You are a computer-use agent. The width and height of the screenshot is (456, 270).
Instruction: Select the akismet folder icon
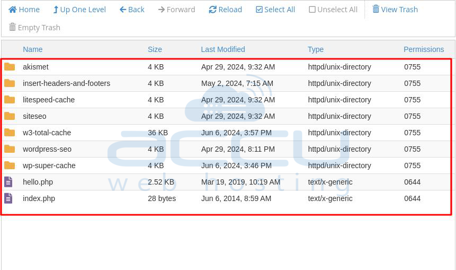pos(10,67)
